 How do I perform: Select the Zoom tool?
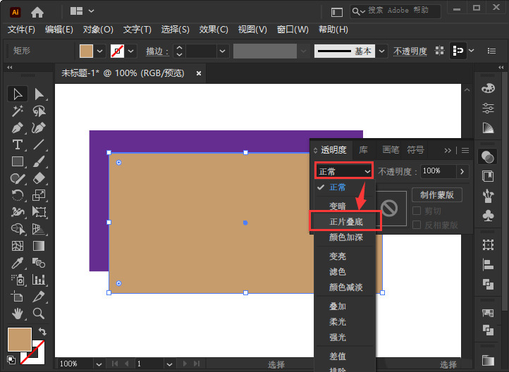coord(39,314)
